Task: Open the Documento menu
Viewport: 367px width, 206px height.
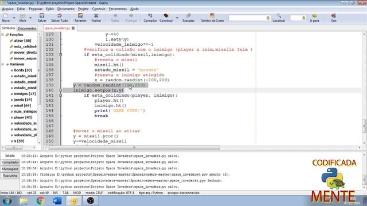Action: [66, 9]
